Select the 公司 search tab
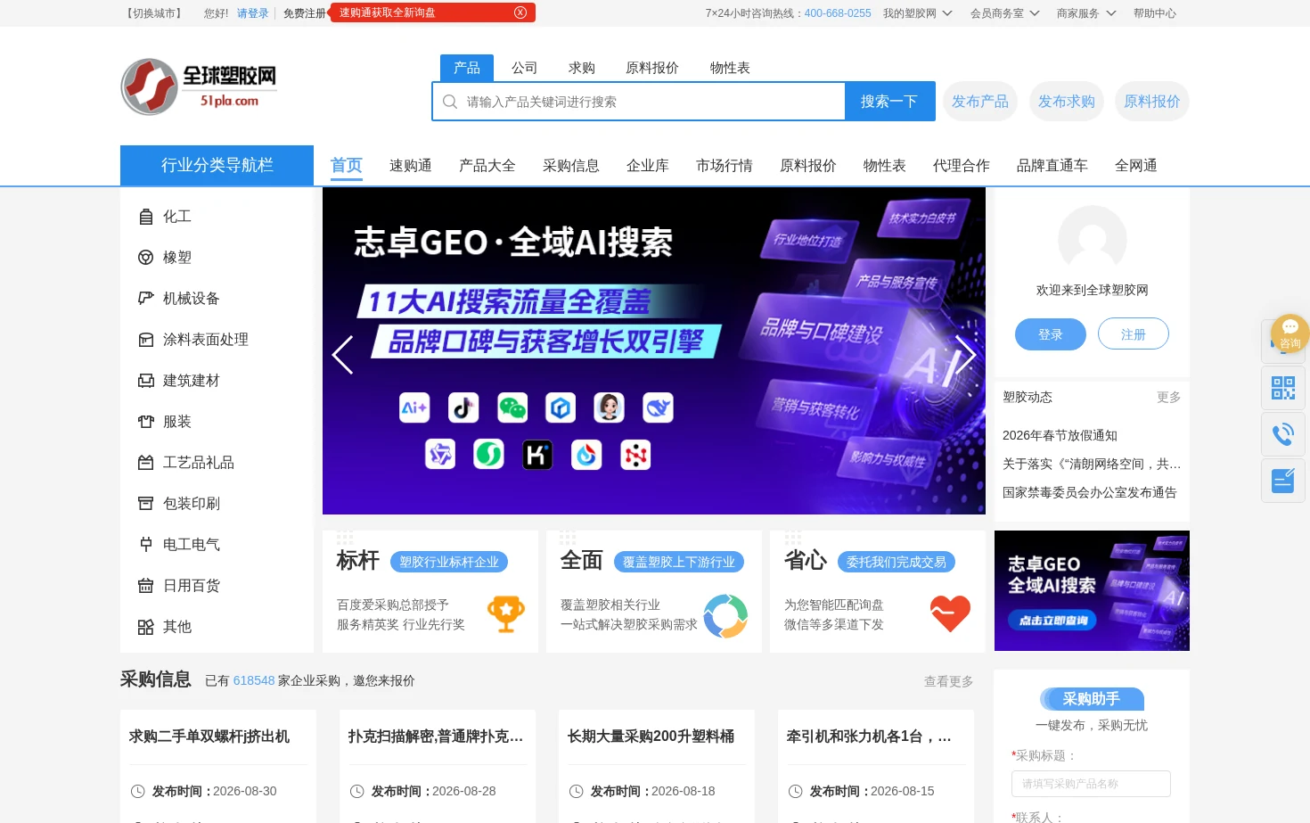This screenshot has width=1310, height=823. pos(524,68)
